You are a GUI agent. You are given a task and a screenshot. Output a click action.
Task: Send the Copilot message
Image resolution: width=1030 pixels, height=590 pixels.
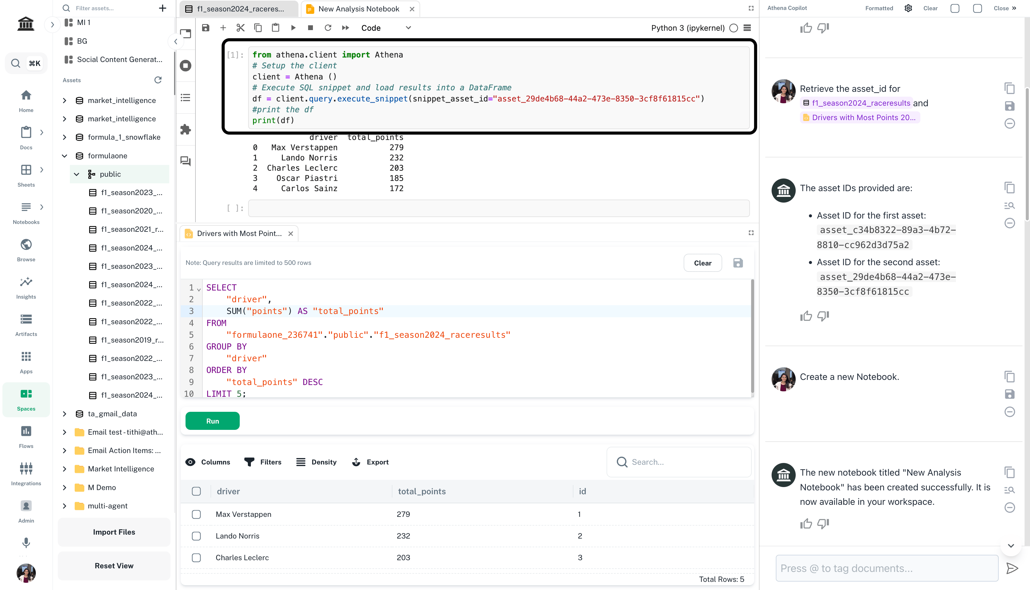1012,568
